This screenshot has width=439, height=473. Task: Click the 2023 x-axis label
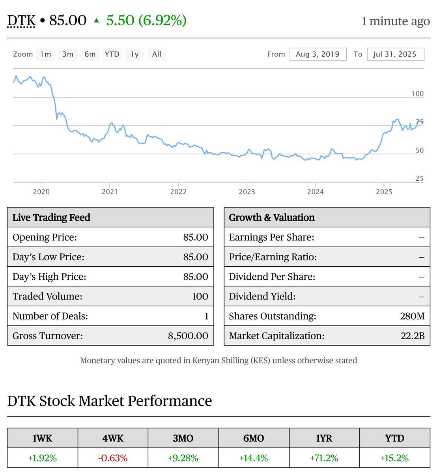[x=247, y=192]
